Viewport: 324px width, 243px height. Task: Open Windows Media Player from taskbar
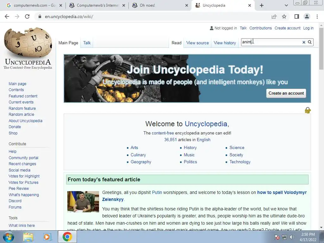[x=47, y=237]
